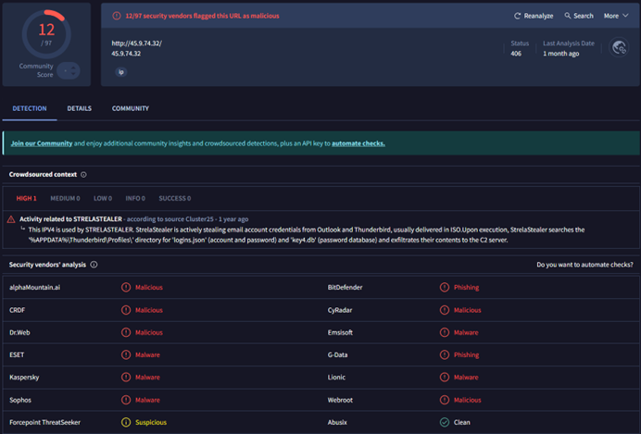Select the INFO 0 severity filter
This screenshot has width=641, height=434.
[x=135, y=198]
